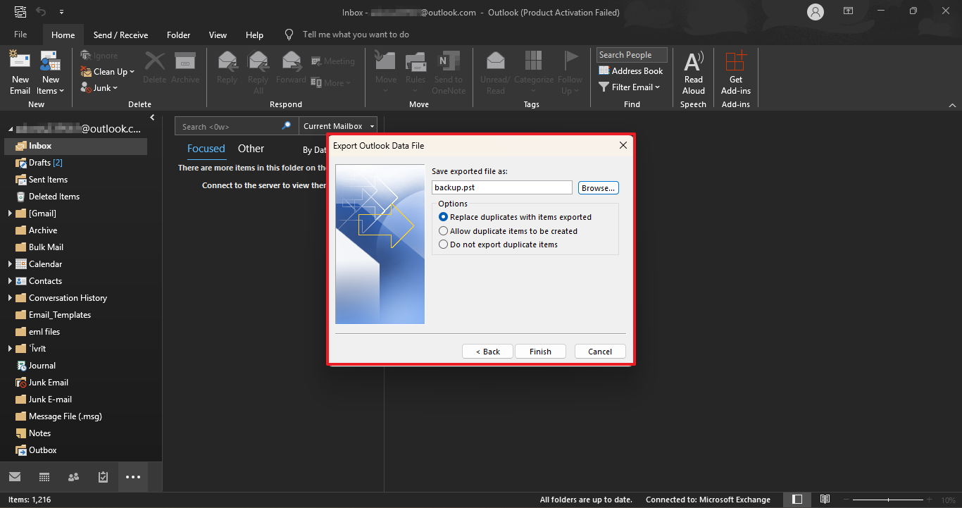Select Allow duplicate items to be created

point(443,230)
